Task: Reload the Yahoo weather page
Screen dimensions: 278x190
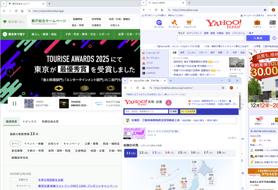Action: pos(137,88)
